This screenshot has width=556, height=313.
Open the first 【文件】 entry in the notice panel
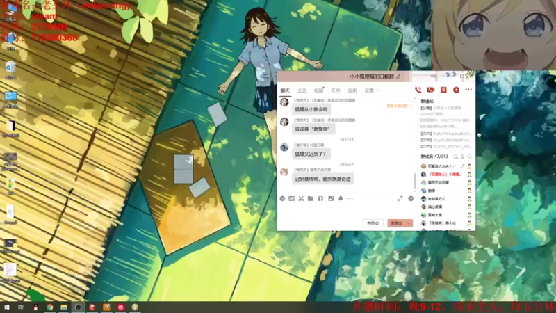[x=445, y=134]
